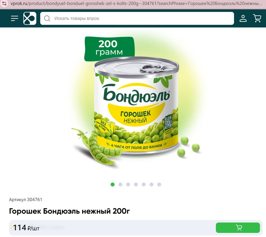Jump to the fourth image dot
The image size is (266, 237).
click(x=136, y=185)
